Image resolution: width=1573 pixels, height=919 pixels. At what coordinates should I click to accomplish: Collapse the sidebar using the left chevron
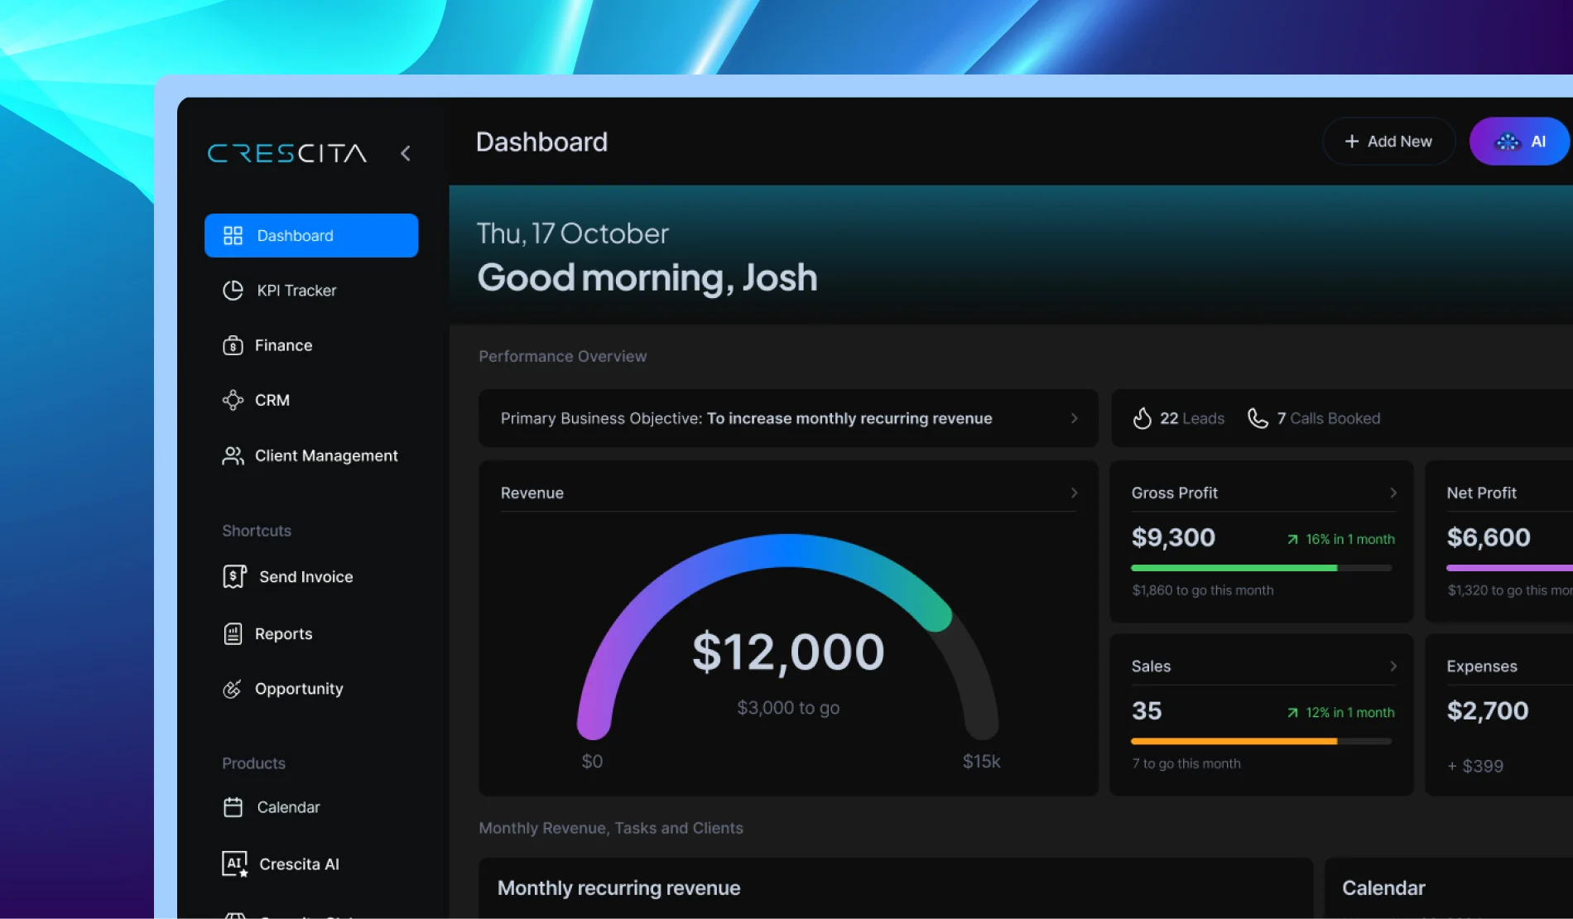pos(406,153)
